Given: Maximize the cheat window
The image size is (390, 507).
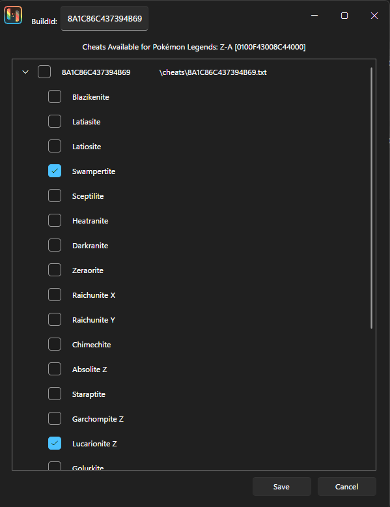Looking at the screenshot, I should [344, 16].
